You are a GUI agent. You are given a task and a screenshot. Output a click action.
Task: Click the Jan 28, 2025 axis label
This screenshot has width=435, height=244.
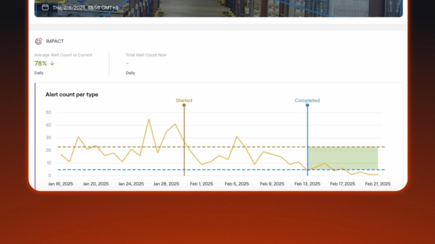(x=166, y=184)
